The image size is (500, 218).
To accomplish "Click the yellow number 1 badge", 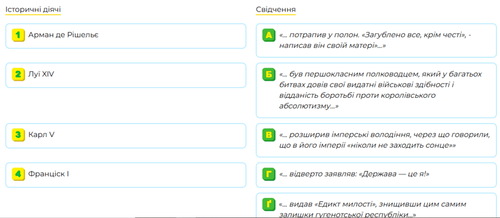I will tap(18, 35).
